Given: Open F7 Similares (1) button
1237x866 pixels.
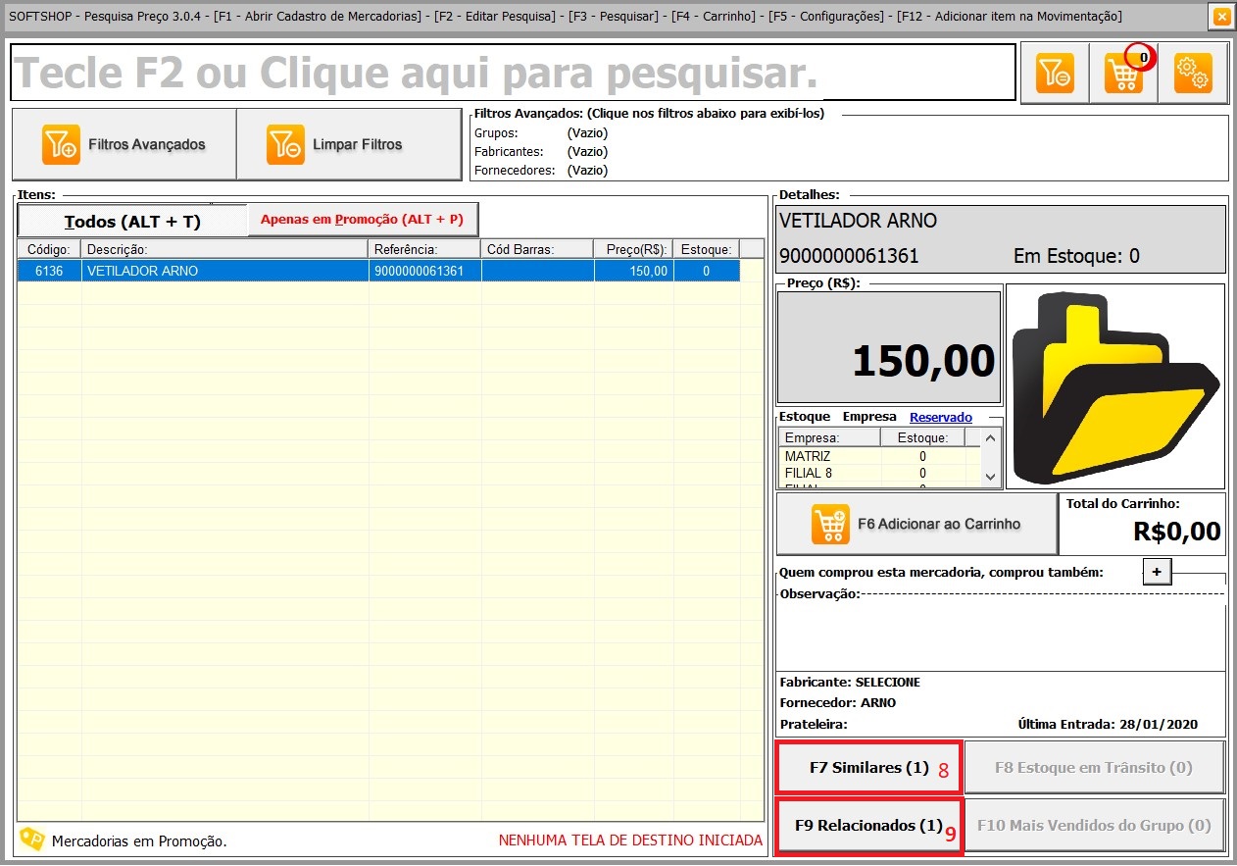Looking at the screenshot, I should (868, 768).
